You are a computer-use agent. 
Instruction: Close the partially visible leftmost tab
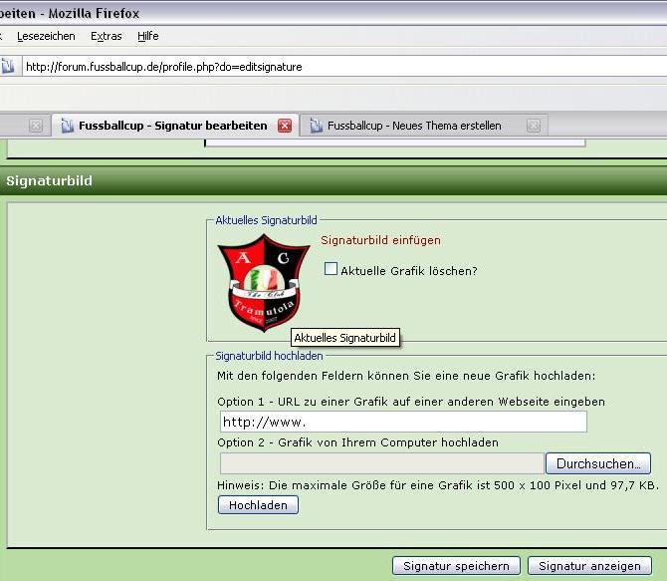click(x=36, y=126)
